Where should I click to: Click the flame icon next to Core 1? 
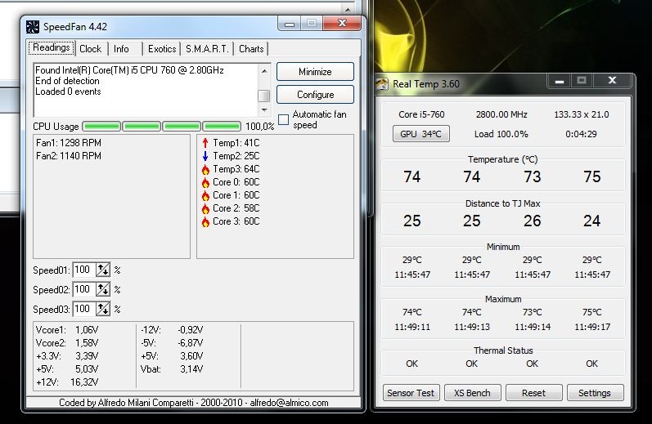click(205, 195)
